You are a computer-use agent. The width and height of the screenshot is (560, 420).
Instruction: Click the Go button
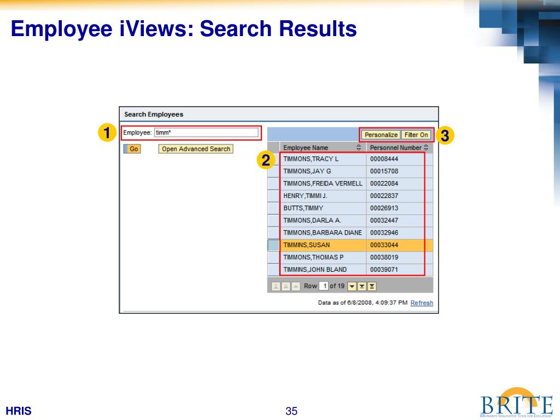click(132, 149)
